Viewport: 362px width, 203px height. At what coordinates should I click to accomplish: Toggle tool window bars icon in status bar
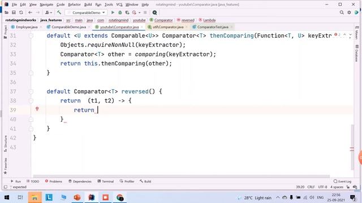6,187
